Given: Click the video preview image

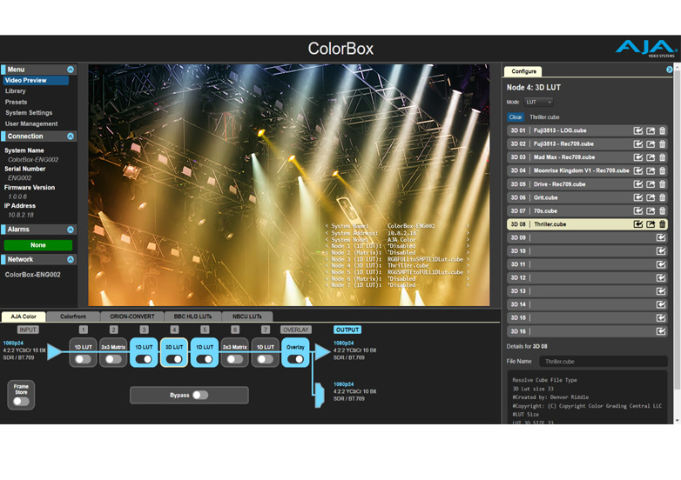Looking at the screenshot, I should [x=289, y=185].
